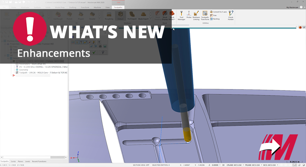Switch to the Planes manager tab
The height and width of the screenshot is (167, 306).
click(21, 161)
